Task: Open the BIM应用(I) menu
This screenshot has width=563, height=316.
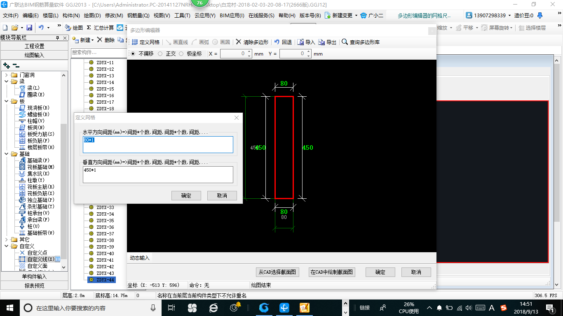Action: pos(232,15)
